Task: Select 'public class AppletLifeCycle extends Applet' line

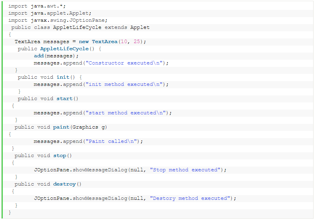Action: (x=81, y=28)
